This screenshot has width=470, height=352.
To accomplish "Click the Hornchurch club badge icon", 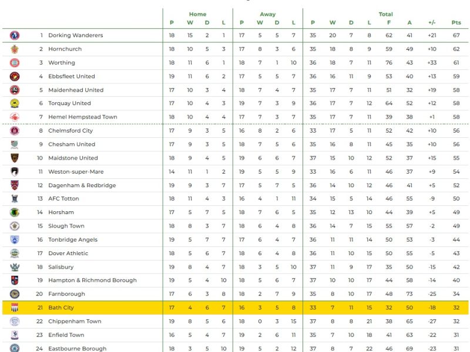I will (x=15, y=49).
